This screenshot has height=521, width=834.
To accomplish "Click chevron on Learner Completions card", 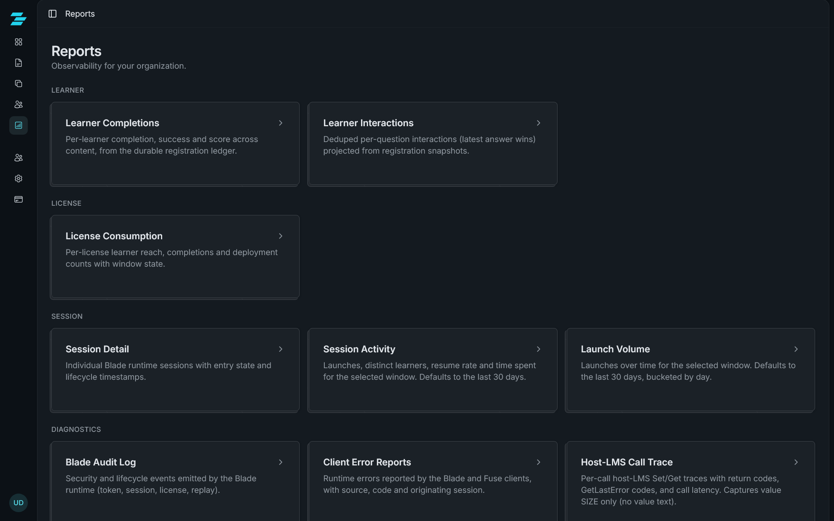I will (x=281, y=123).
